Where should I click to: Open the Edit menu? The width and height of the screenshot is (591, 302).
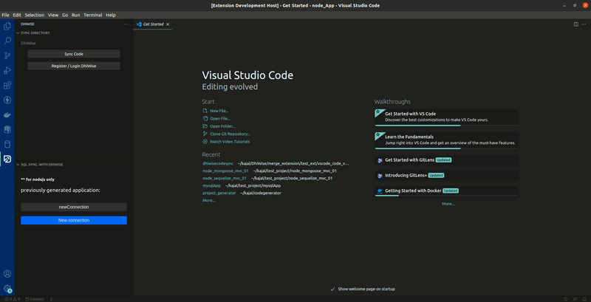(x=17, y=15)
